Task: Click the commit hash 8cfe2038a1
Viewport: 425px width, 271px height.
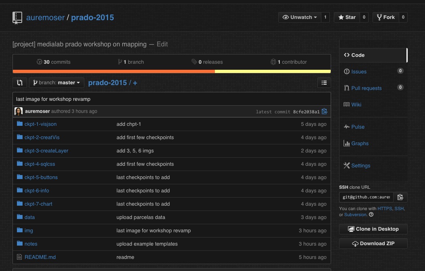Action: 306,112
